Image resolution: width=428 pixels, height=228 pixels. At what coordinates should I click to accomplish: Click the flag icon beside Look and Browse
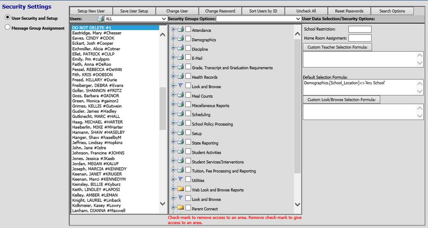[x=180, y=85]
